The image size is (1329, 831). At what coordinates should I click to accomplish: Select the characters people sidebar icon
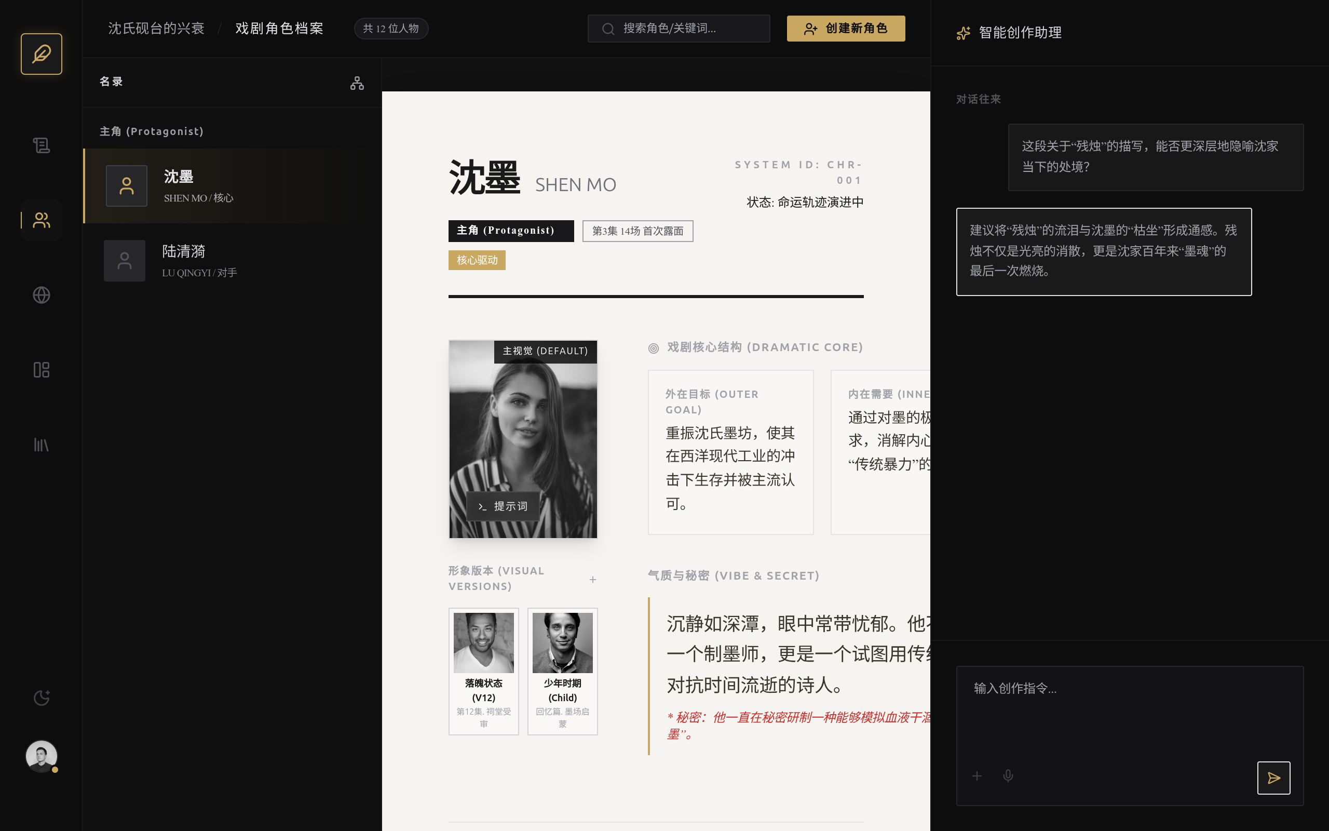pyautogui.click(x=41, y=220)
